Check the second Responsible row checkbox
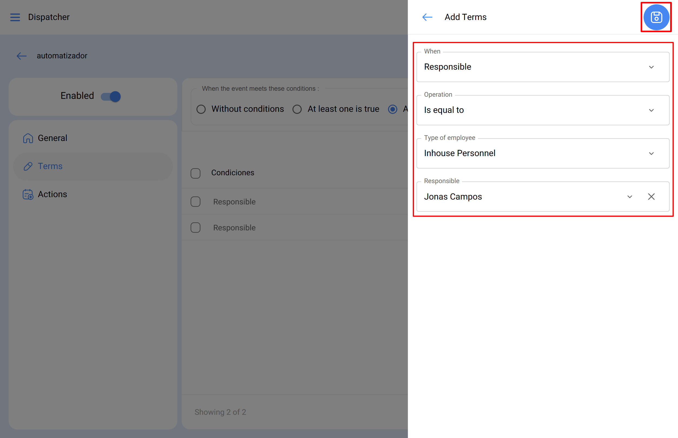The height and width of the screenshot is (438, 678). point(195,228)
